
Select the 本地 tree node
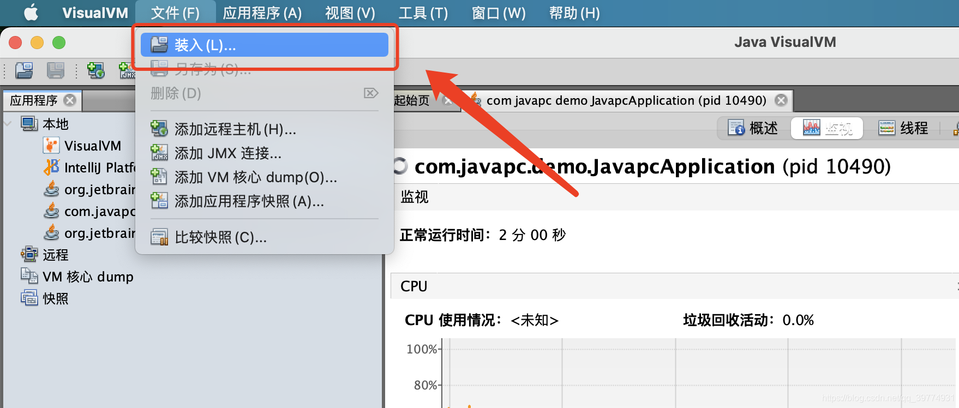click(56, 124)
